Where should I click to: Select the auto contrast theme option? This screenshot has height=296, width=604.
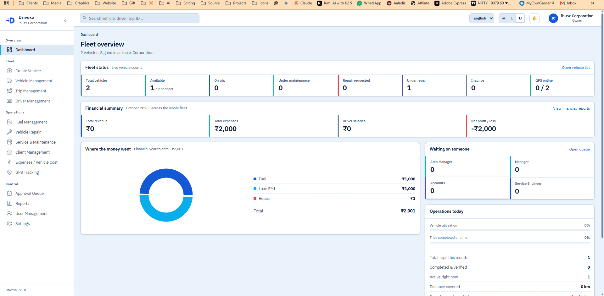click(x=520, y=18)
